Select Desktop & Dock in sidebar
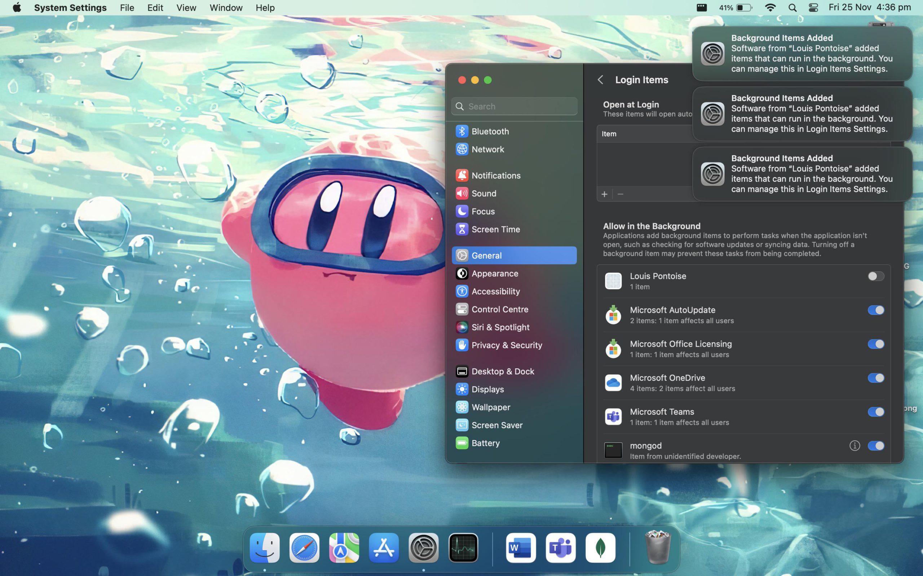 coord(514,371)
